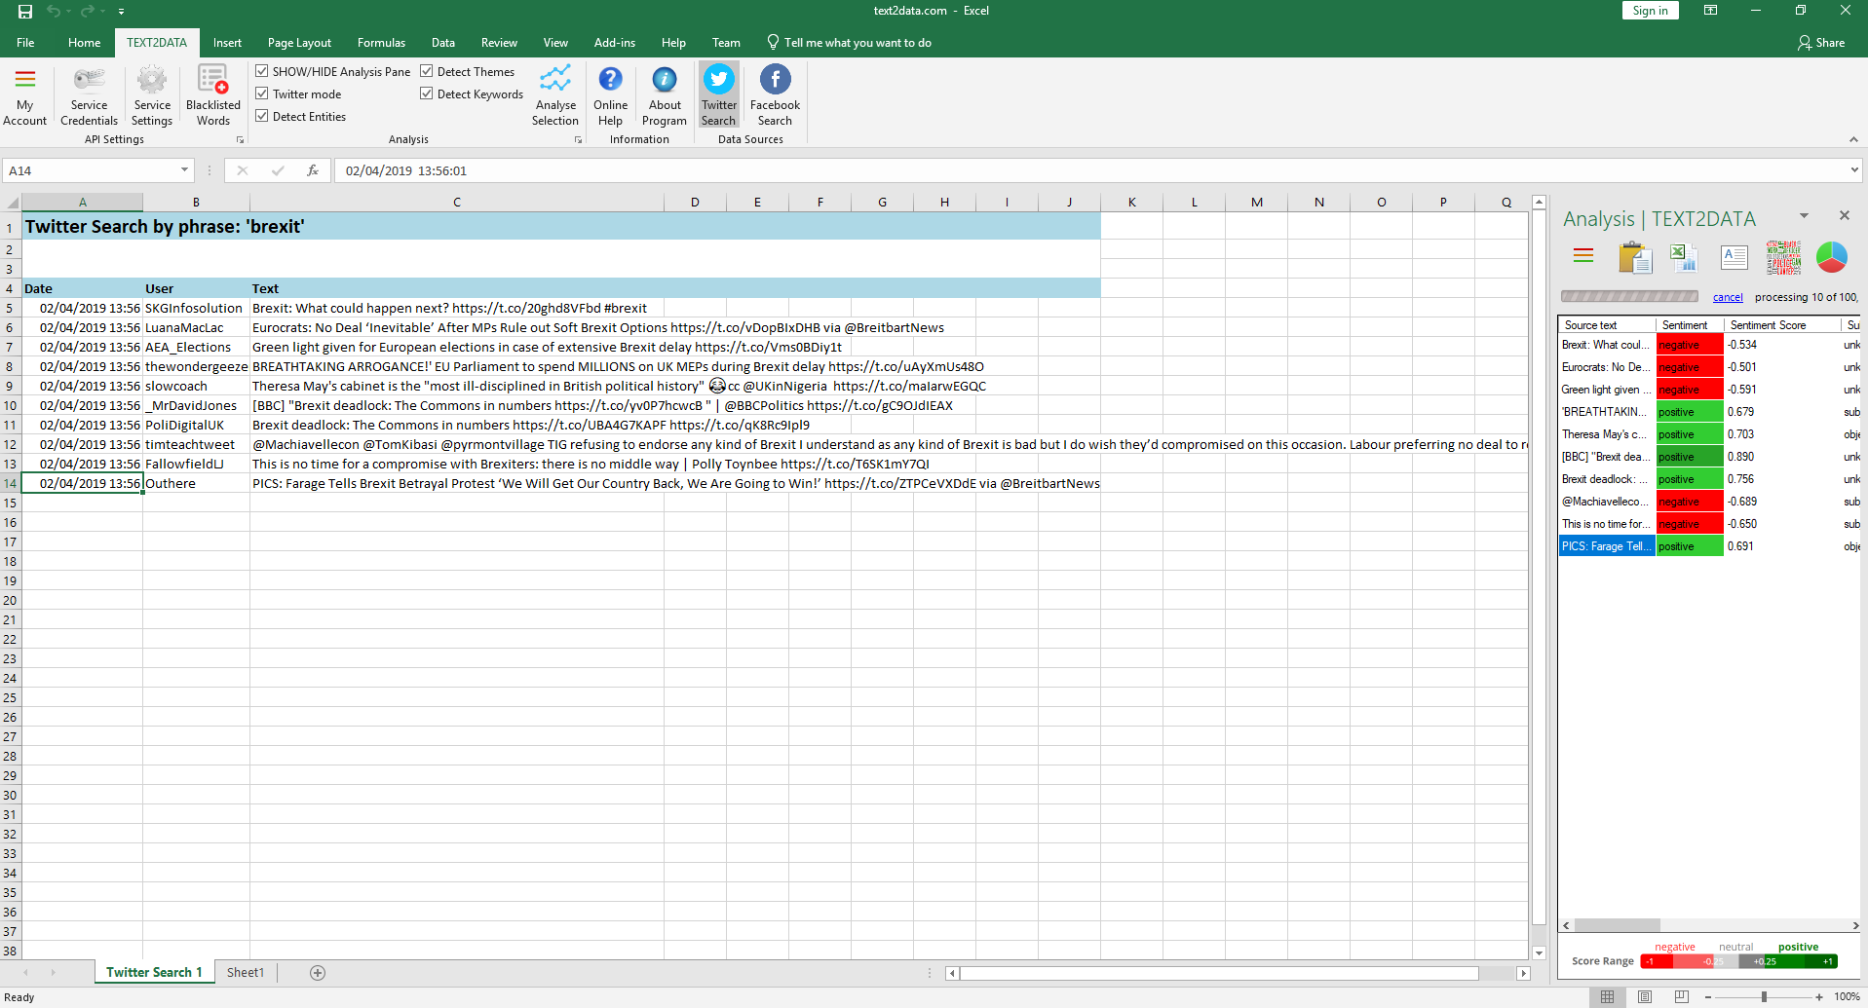Click the Source text column header
The image size is (1868, 1008).
pyautogui.click(x=1607, y=325)
